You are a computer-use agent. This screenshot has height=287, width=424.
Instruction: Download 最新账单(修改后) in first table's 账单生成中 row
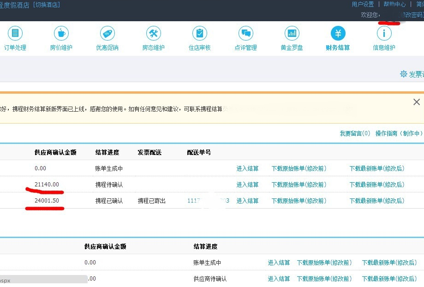tap(377, 168)
